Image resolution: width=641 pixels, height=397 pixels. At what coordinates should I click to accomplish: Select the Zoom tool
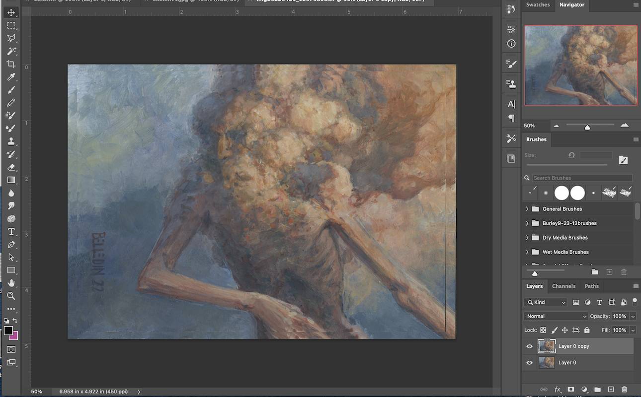click(x=11, y=296)
